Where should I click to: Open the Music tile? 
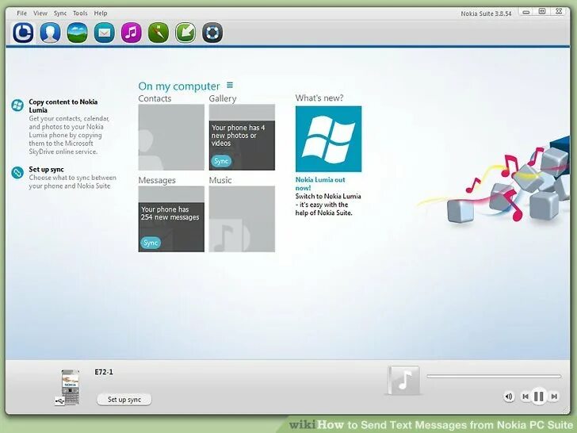(x=242, y=219)
